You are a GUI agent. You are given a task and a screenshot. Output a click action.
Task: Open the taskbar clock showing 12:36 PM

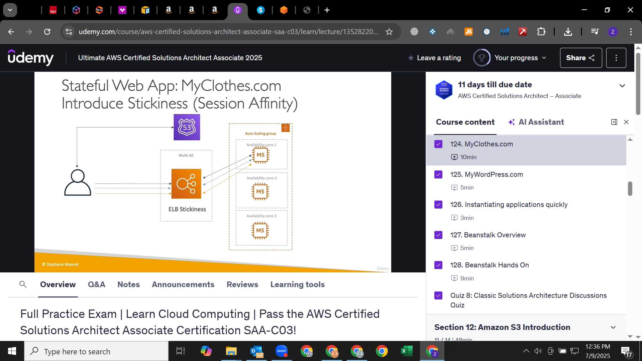pos(598,351)
